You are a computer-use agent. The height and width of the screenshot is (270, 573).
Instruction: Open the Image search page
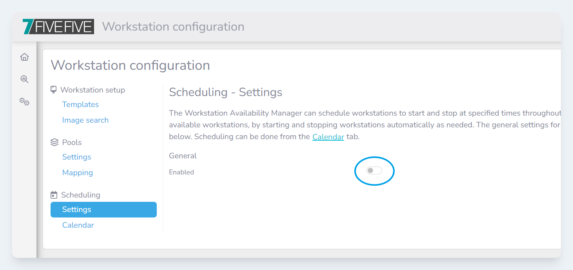point(85,120)
